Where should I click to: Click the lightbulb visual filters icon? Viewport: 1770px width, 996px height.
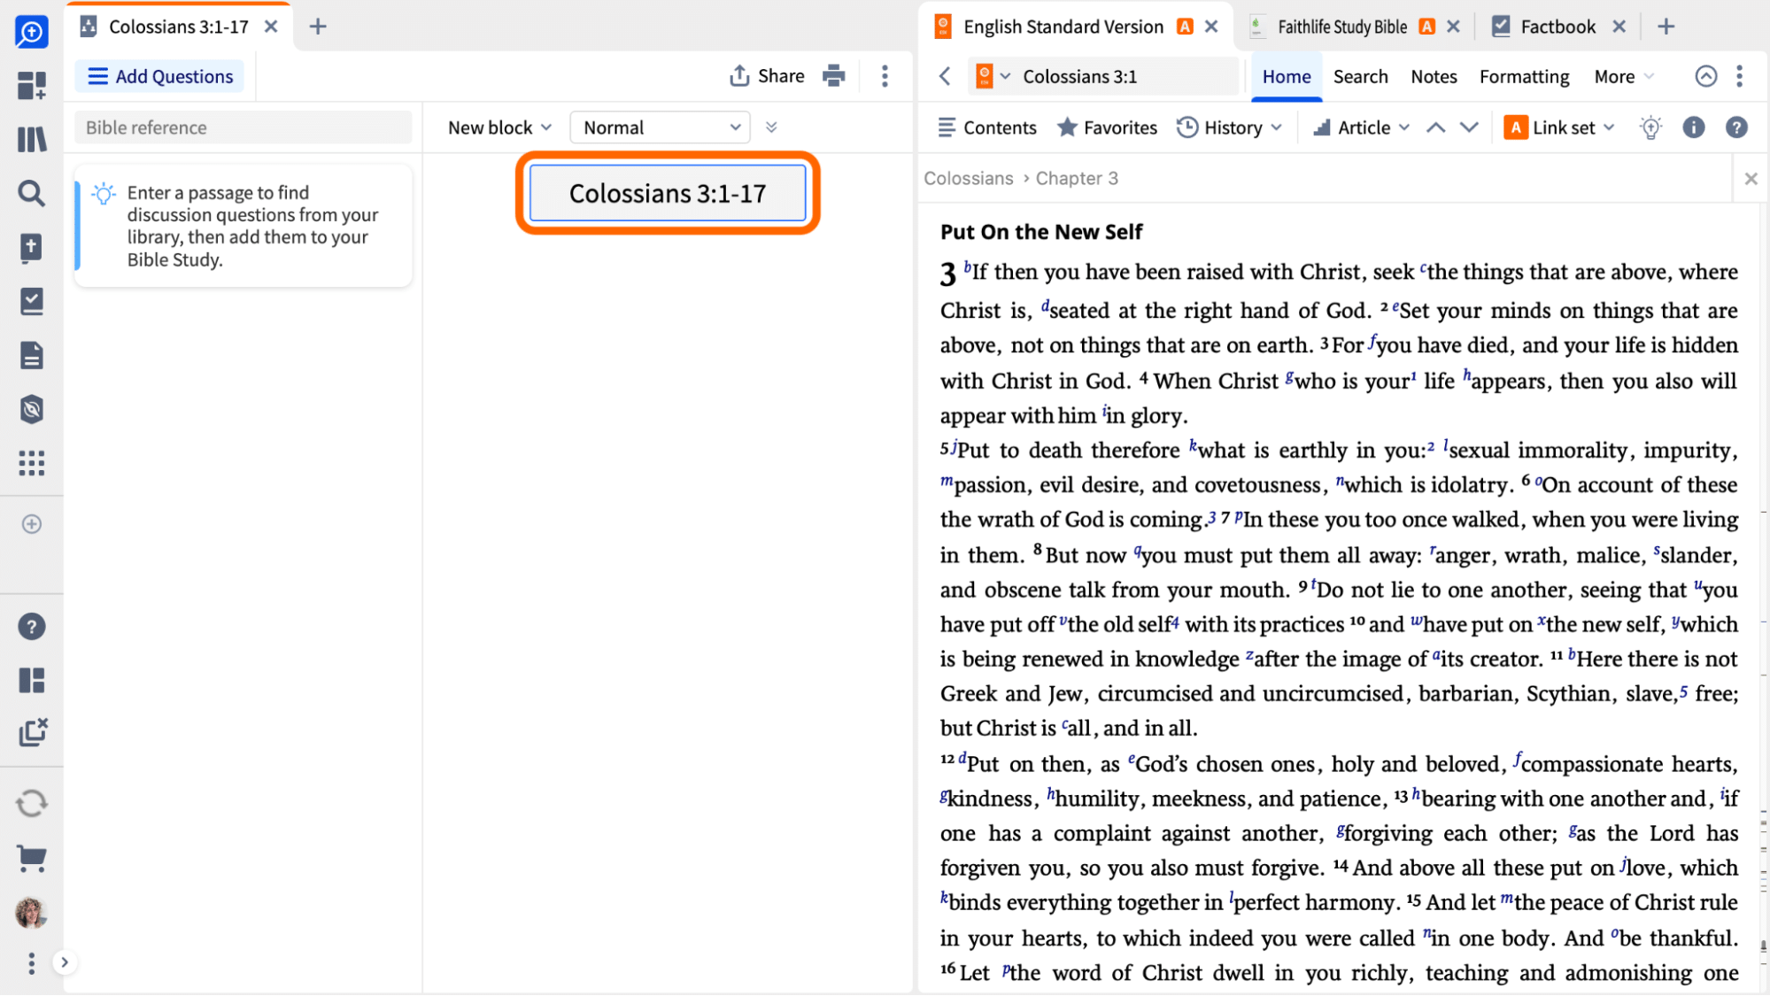1650,127
